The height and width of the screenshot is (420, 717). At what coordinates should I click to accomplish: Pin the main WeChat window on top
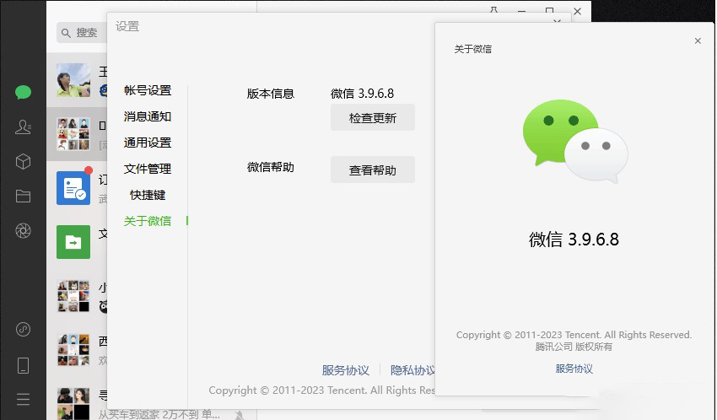[493, 10]
